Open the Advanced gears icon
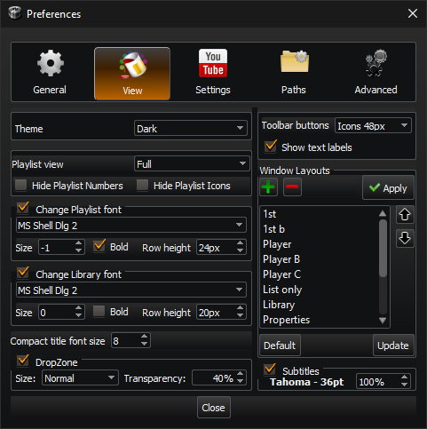The height and width of the screenshot is (429, 427). [x=376, y=63]
